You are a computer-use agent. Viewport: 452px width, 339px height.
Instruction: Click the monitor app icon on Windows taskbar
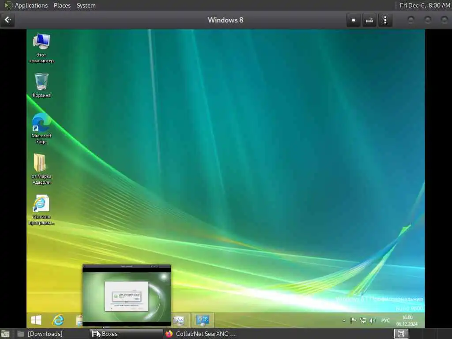pos(179,320)
